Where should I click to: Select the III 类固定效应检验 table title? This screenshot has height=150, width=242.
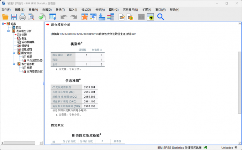[86, 135]
